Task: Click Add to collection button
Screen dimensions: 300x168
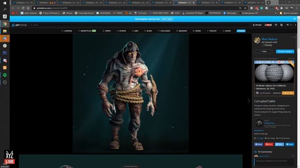Action: click(x=285, y=51)
